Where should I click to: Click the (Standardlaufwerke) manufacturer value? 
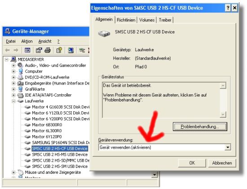point(153,58)
